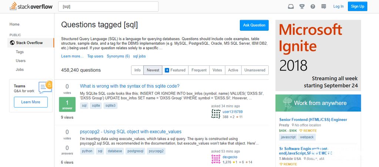
Task: Click the javascript job tag
Action: (288, 137)
